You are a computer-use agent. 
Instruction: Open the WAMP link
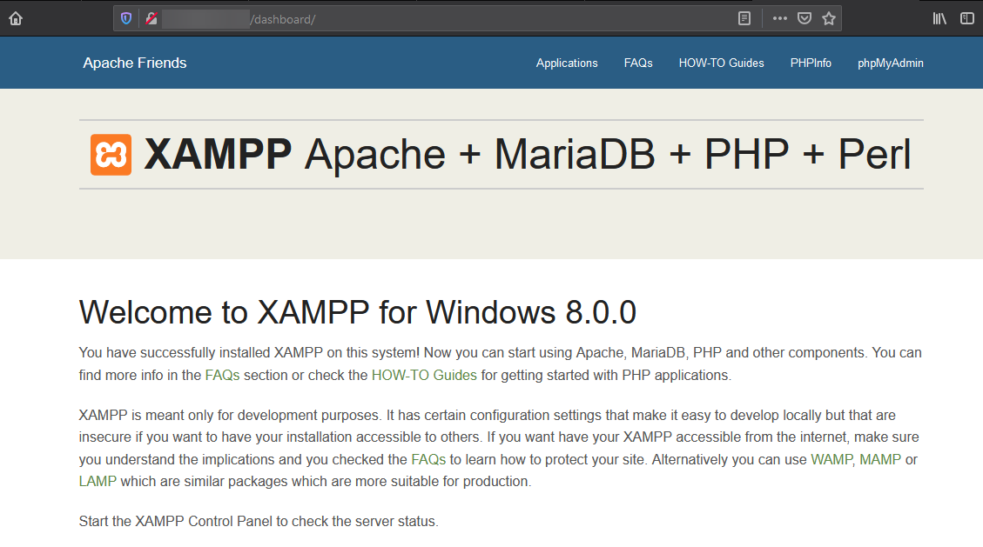[x=832, y=460]
